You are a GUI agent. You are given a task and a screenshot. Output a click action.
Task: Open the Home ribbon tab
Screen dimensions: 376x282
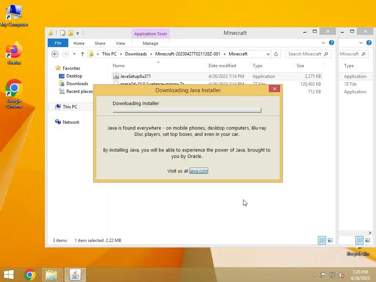(79, 43)
